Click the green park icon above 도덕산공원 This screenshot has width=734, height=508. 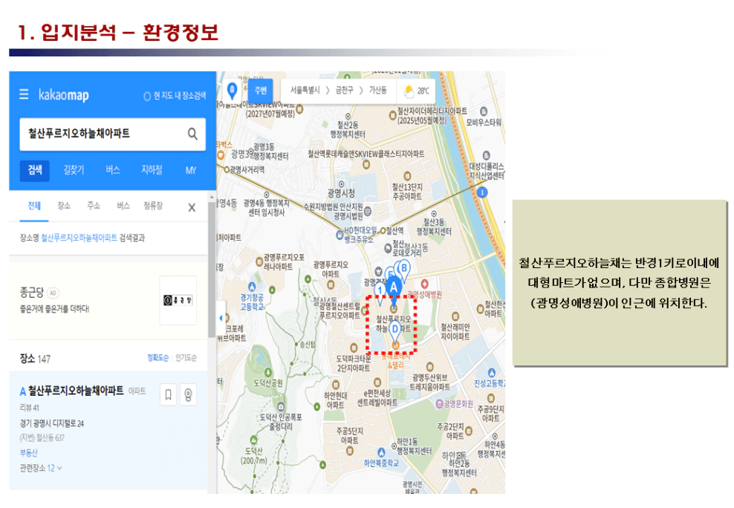[268, 372]
